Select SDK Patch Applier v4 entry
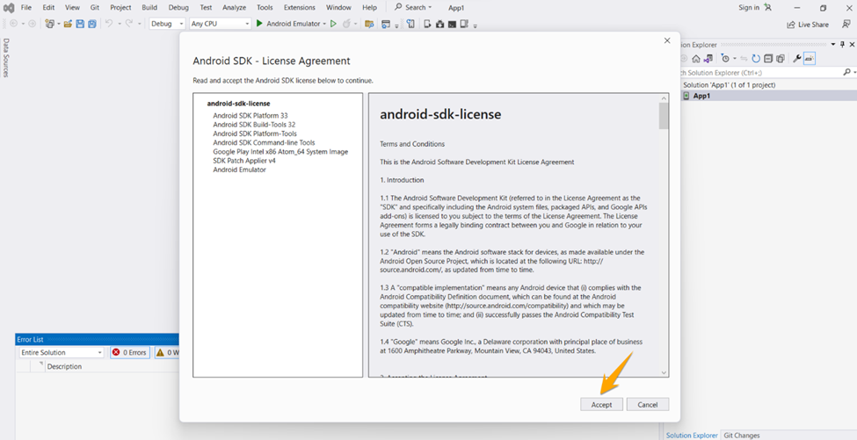 pyautogui.click(x=244, y=161)
